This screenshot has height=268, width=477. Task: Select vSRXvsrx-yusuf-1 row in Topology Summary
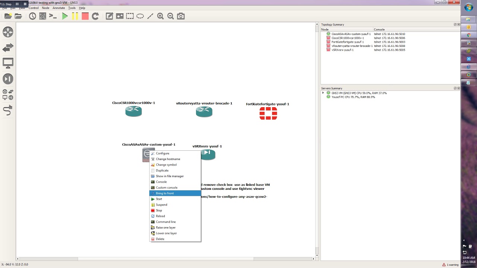point(390,50)
